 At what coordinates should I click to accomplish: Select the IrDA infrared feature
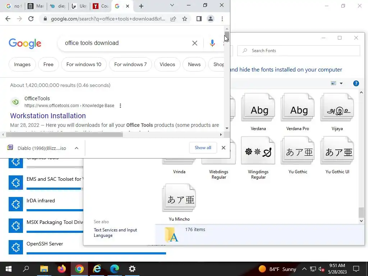46,204
